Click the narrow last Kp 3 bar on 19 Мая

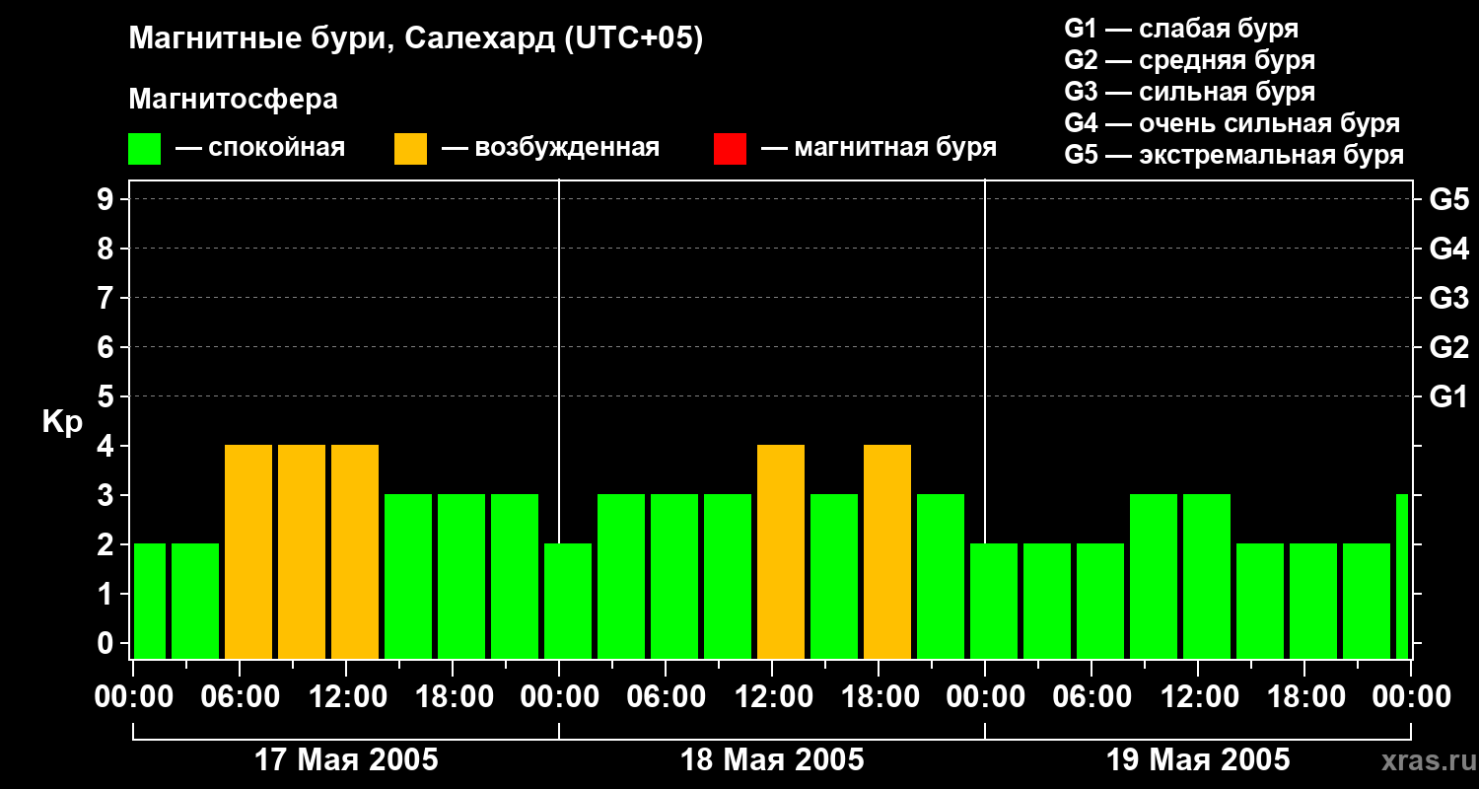(1402, 576)
